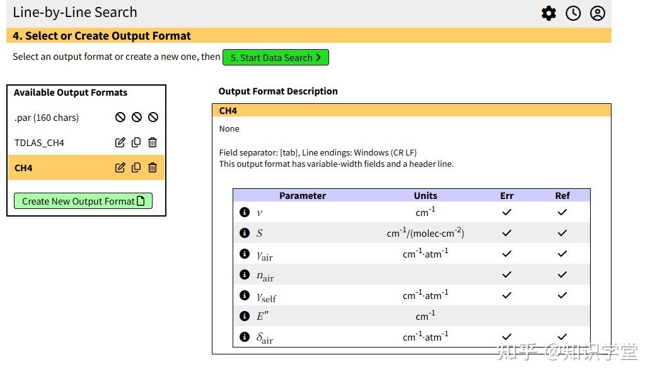Show info for the ν parameter
655x379 pixels.
pyautogui.click(x=245, y=212)
